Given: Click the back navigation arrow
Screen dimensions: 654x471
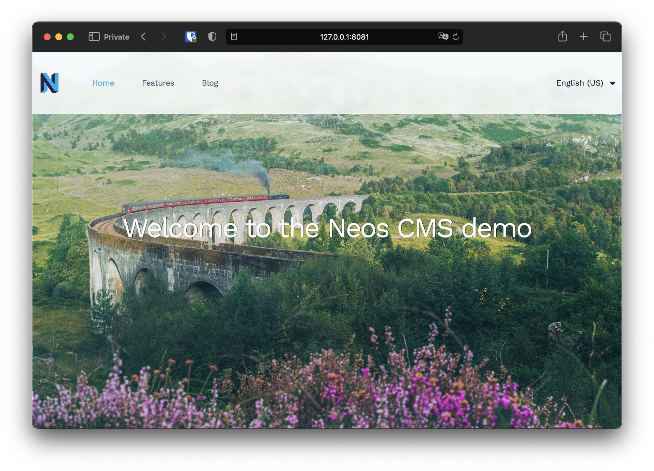Looking at the screenshot, I should 143,36.
